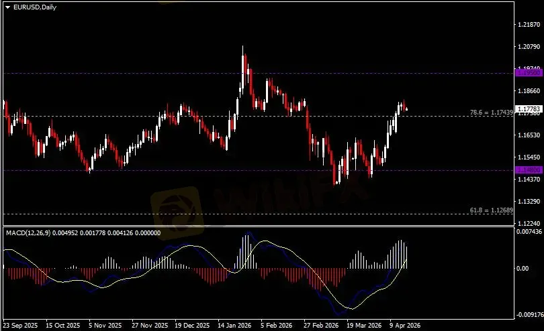
Task: Click the EURUSD,Daily chart title
Action: coord(35,7)
